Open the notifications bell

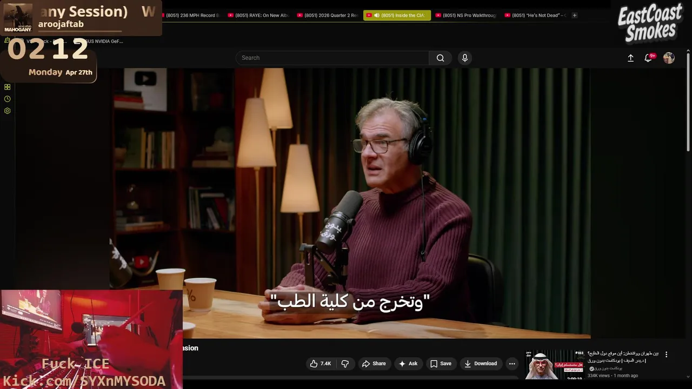coord(648,58)
